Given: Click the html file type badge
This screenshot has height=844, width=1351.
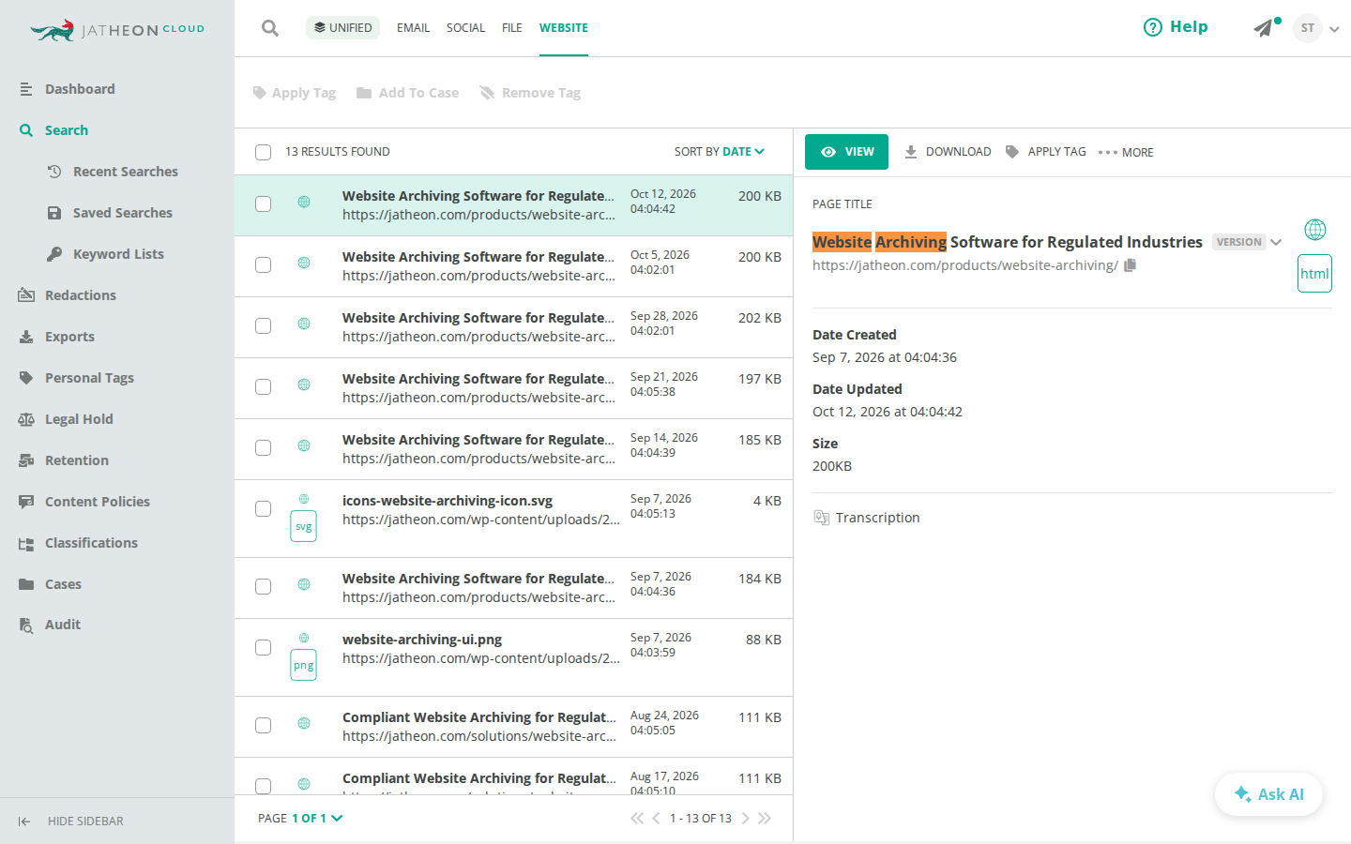Looking at the screenshot, I should (x=1314, y=274).
